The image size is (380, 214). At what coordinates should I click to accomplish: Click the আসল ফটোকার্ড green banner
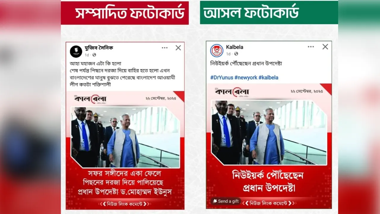coord(269,12)
